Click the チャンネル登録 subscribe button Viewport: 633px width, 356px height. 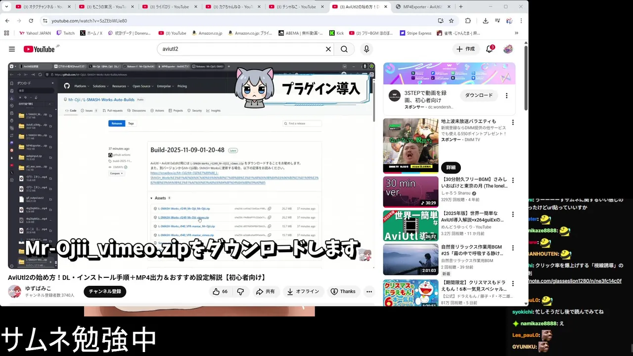click(x=105, y=292)
